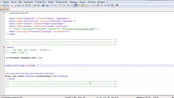Click the Redo arrow icon
This screenshot has width=174, height=98.
39,5
